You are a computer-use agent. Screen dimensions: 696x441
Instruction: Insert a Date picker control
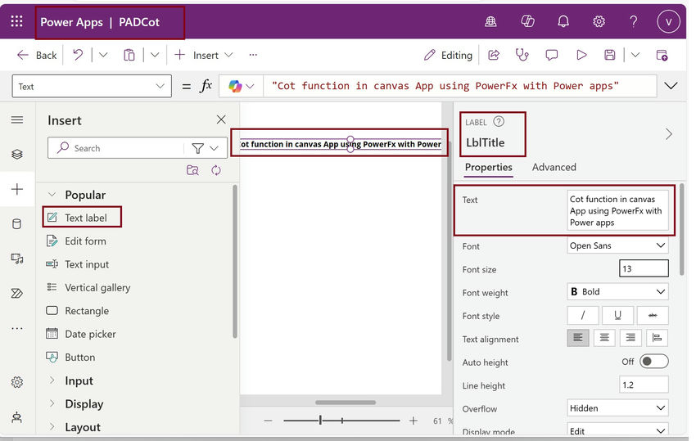pos(81,334)
